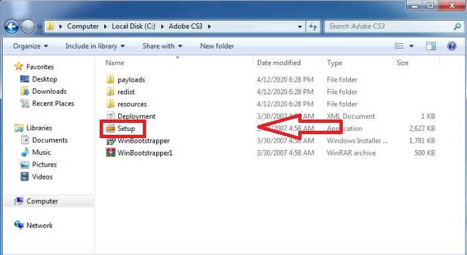Image resolution: width=467 pixels, height=255 pixels.
Task: Select the WinBootstrapper file name
Action: (x=143, y=141)
